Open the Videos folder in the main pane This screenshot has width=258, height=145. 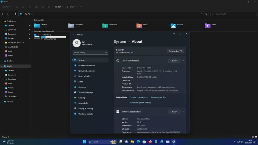(x=207, y=26)
